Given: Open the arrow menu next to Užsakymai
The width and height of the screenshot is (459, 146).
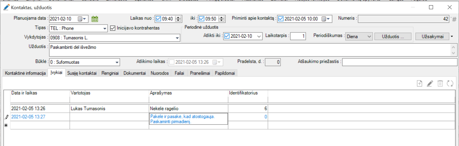Looking at the screenshot, I should pos(452,36).
